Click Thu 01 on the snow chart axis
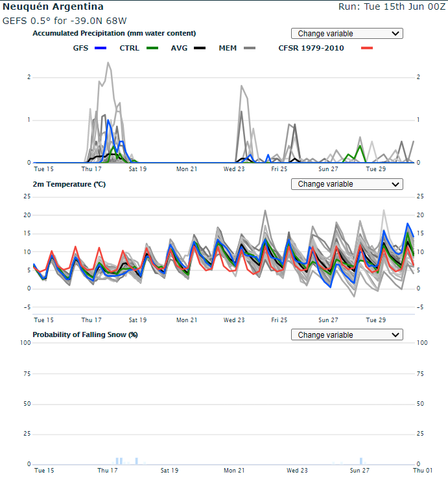 pyautogui.click(x=423, y=471)
